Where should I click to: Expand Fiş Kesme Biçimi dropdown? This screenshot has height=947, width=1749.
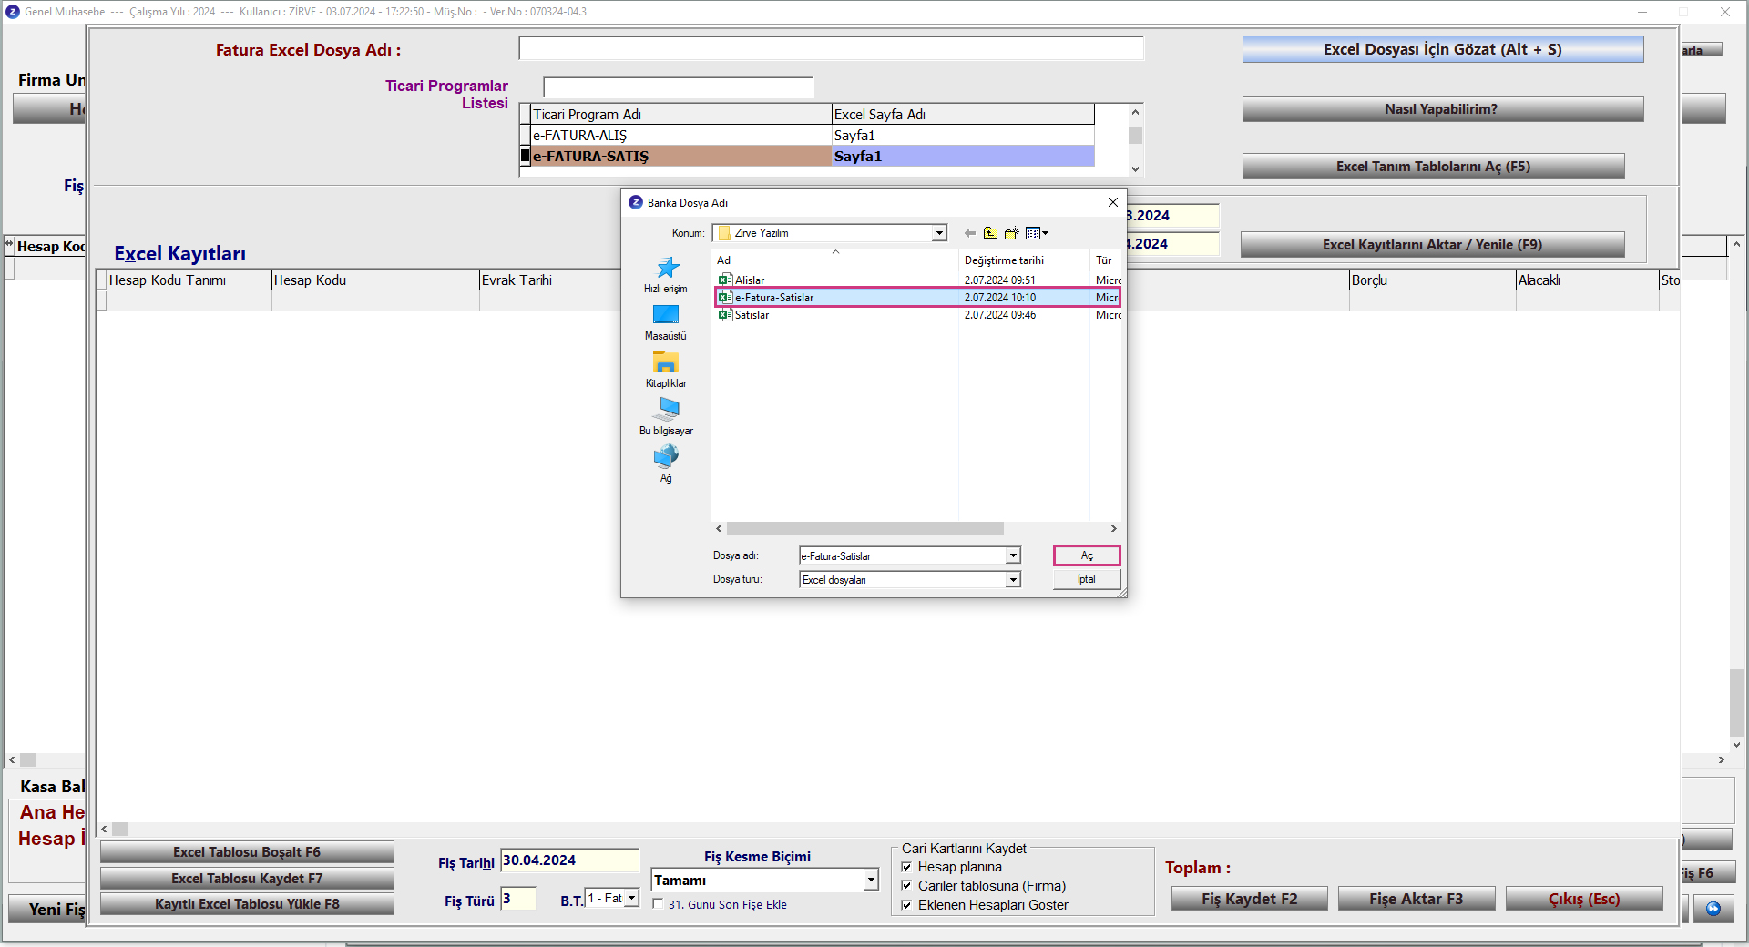tap(871, 880)
